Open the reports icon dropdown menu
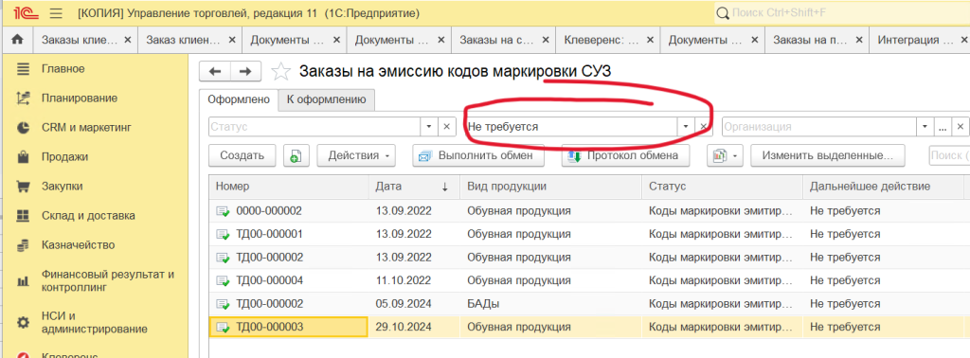This screenshot has width=970, height=358. [x=725, y=156]
